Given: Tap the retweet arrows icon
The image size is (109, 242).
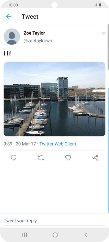Looking at the screenshot, I should (41, 158).
